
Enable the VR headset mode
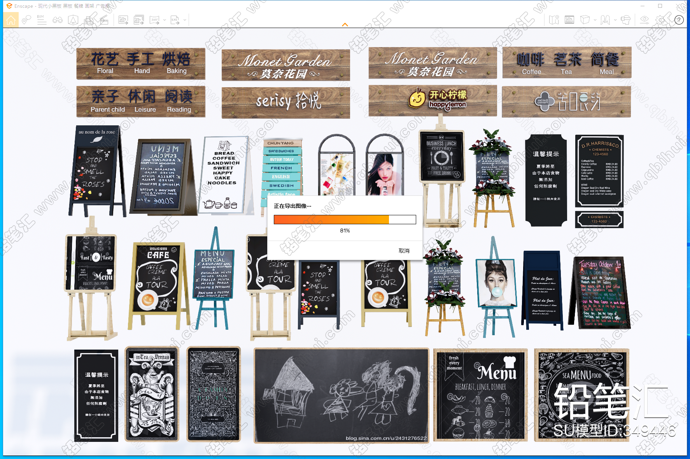(x=626, y=20)
